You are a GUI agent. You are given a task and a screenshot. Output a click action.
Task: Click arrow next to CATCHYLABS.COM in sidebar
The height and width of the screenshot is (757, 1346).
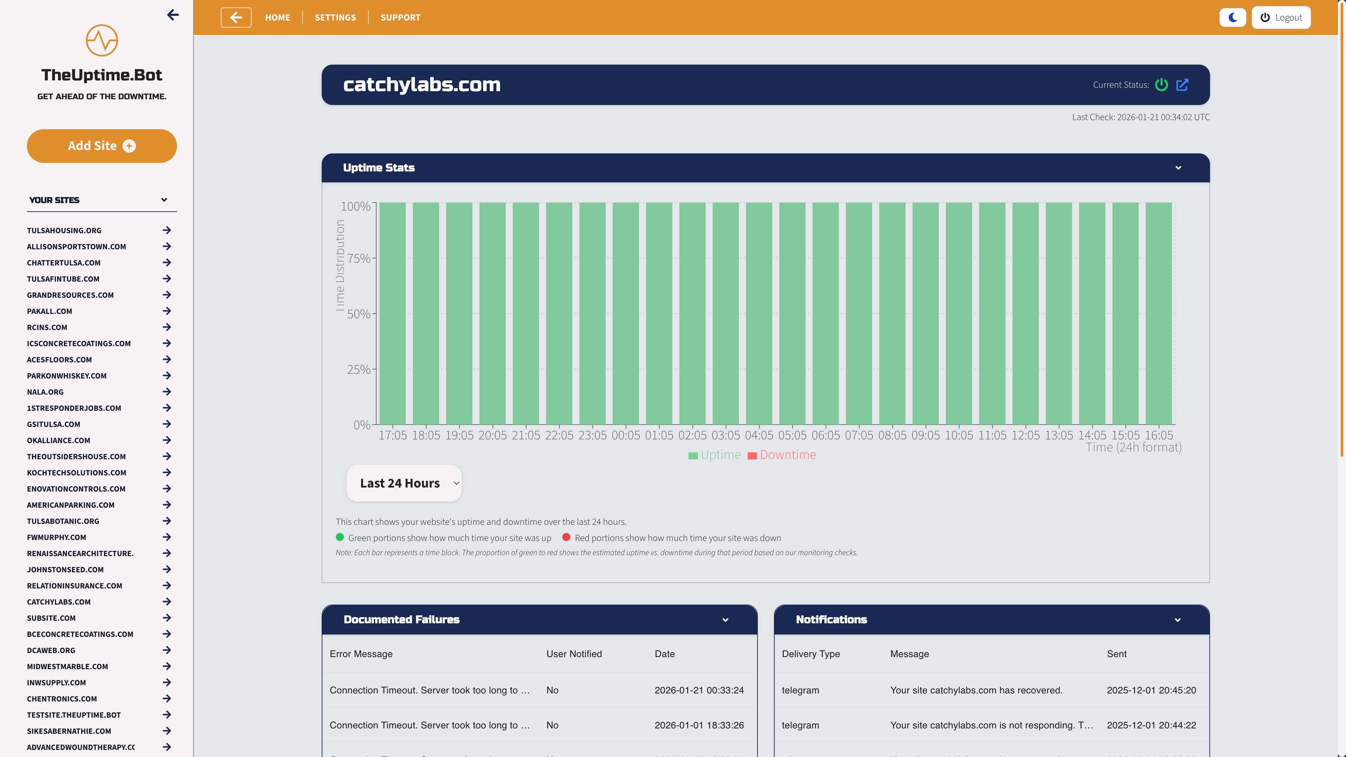[x=167, y=602]
